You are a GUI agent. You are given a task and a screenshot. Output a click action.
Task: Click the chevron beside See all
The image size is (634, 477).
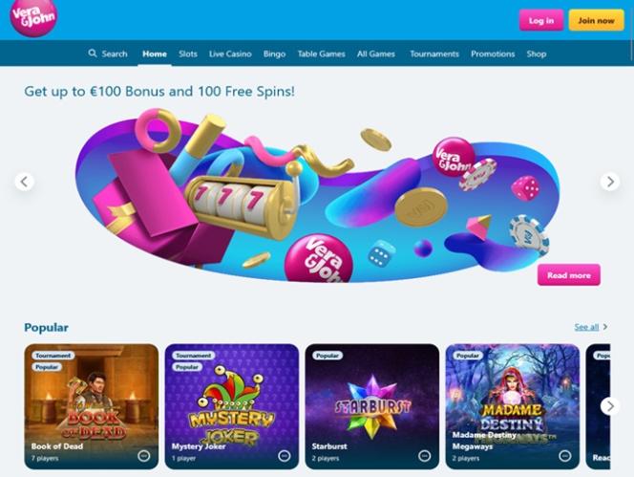coord(605,327)
